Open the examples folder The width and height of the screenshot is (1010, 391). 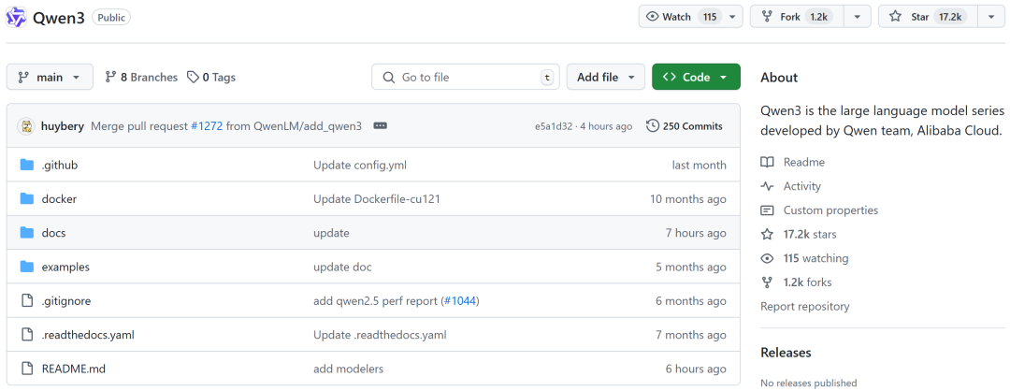point(65,267)
